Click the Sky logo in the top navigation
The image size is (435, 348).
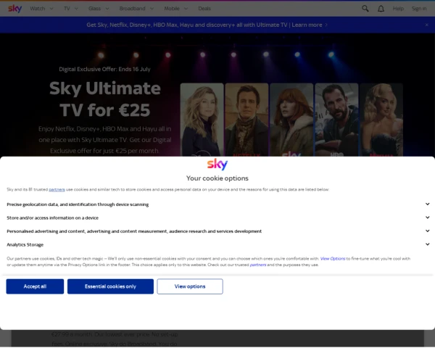coord(14,9)
